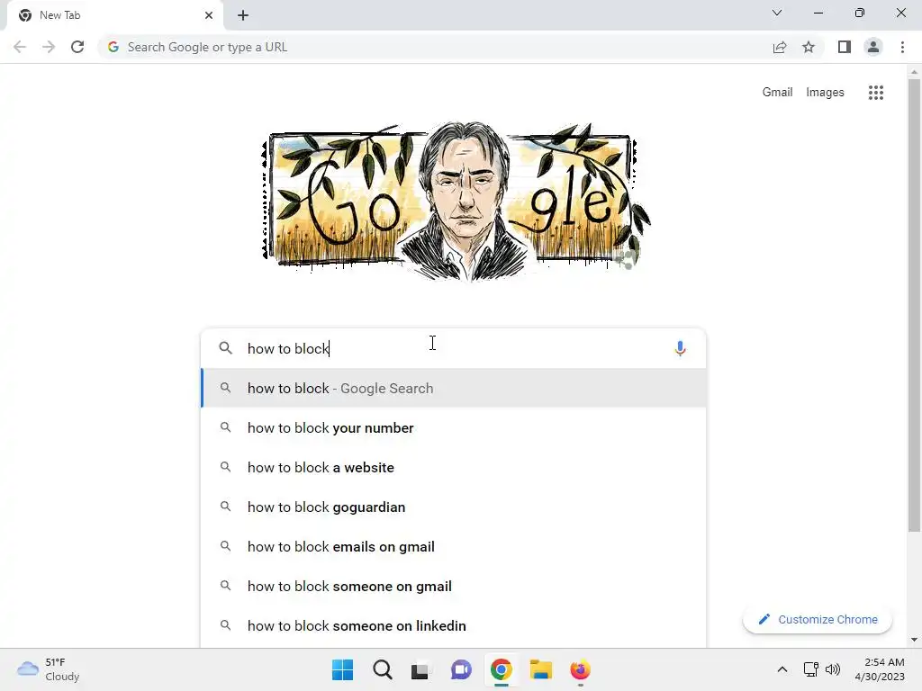Open the Windows Start menu
922x691 pixels.
[342, 669]
